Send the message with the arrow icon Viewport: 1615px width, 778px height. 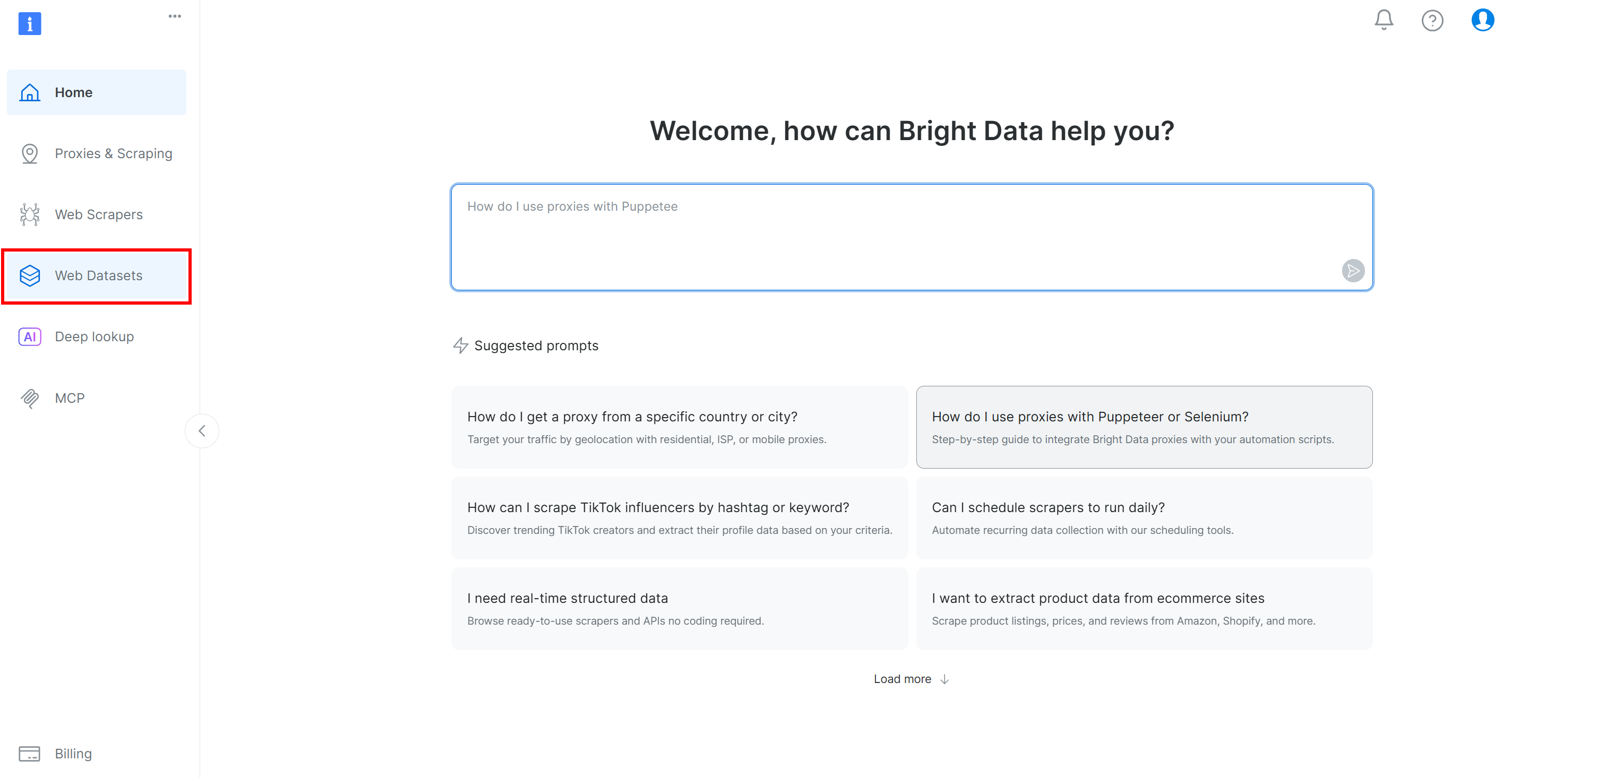click(x=1353, y=271)
